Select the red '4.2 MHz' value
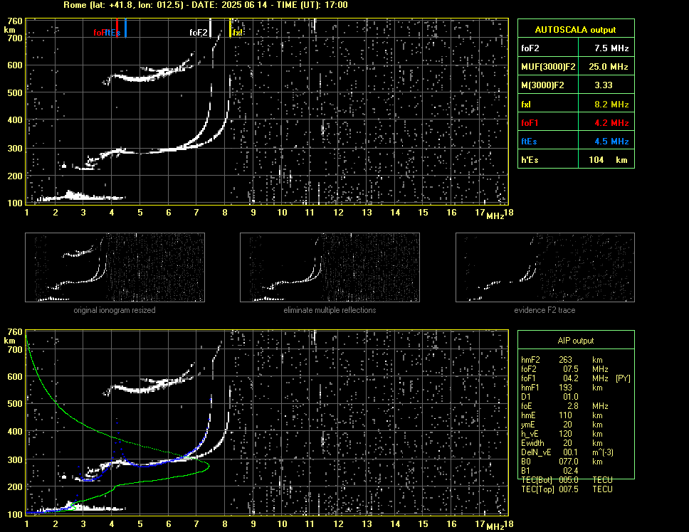 [x=611, y=123]
